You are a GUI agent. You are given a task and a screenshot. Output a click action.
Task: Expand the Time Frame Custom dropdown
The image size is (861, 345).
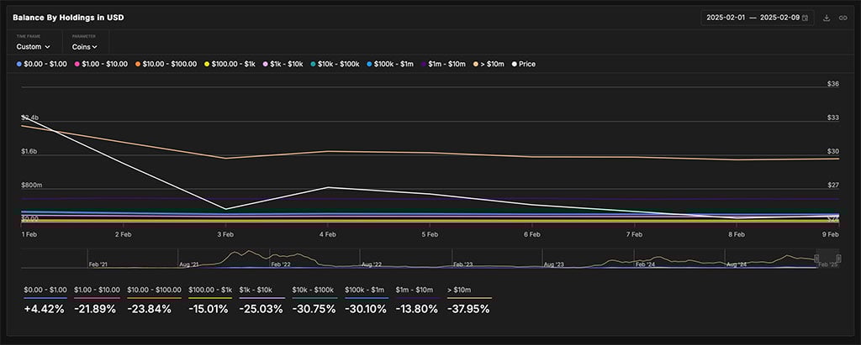pyautogui.click(x=34, y=47)
